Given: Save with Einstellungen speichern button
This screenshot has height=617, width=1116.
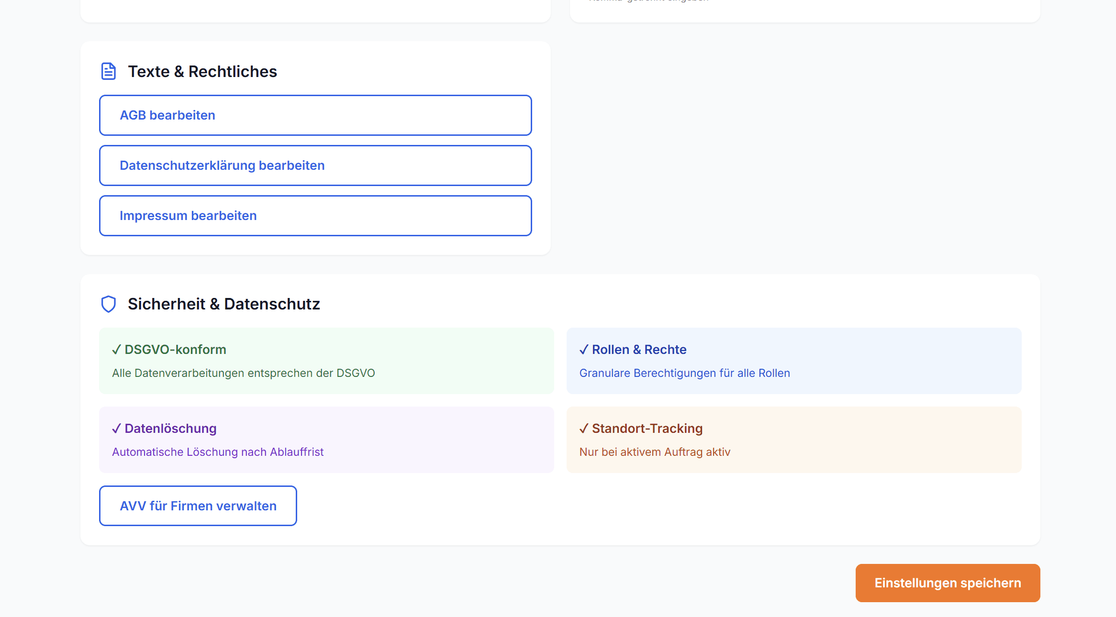Looking at the screenshot, I should pos(948,583).
